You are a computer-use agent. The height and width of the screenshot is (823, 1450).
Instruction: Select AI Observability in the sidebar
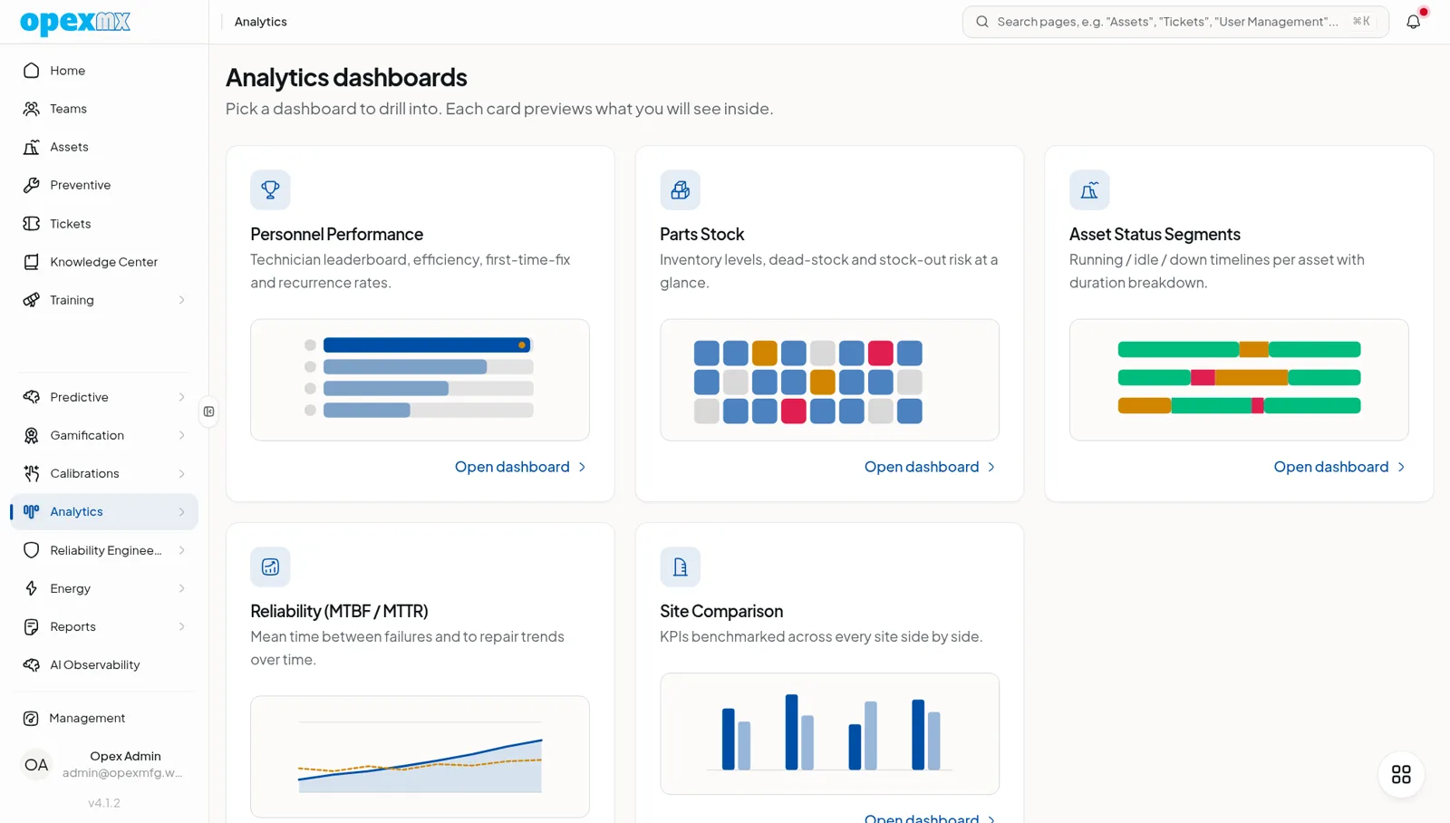click(x=104, y=664)
